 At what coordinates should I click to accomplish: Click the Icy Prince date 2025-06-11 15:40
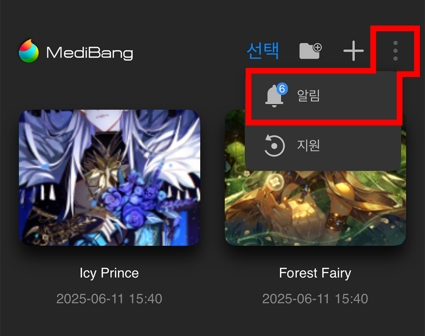pyautogui.click(x=109, y=299)
